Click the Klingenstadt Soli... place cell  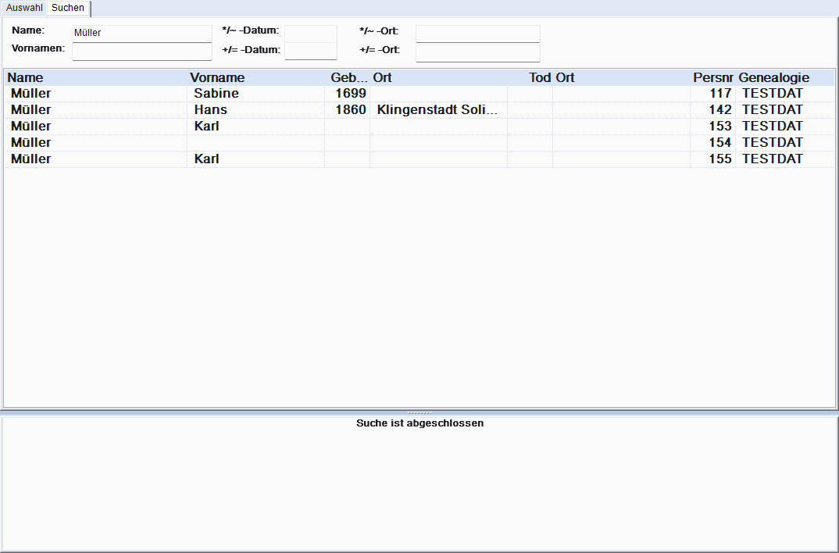pos(438,109)
